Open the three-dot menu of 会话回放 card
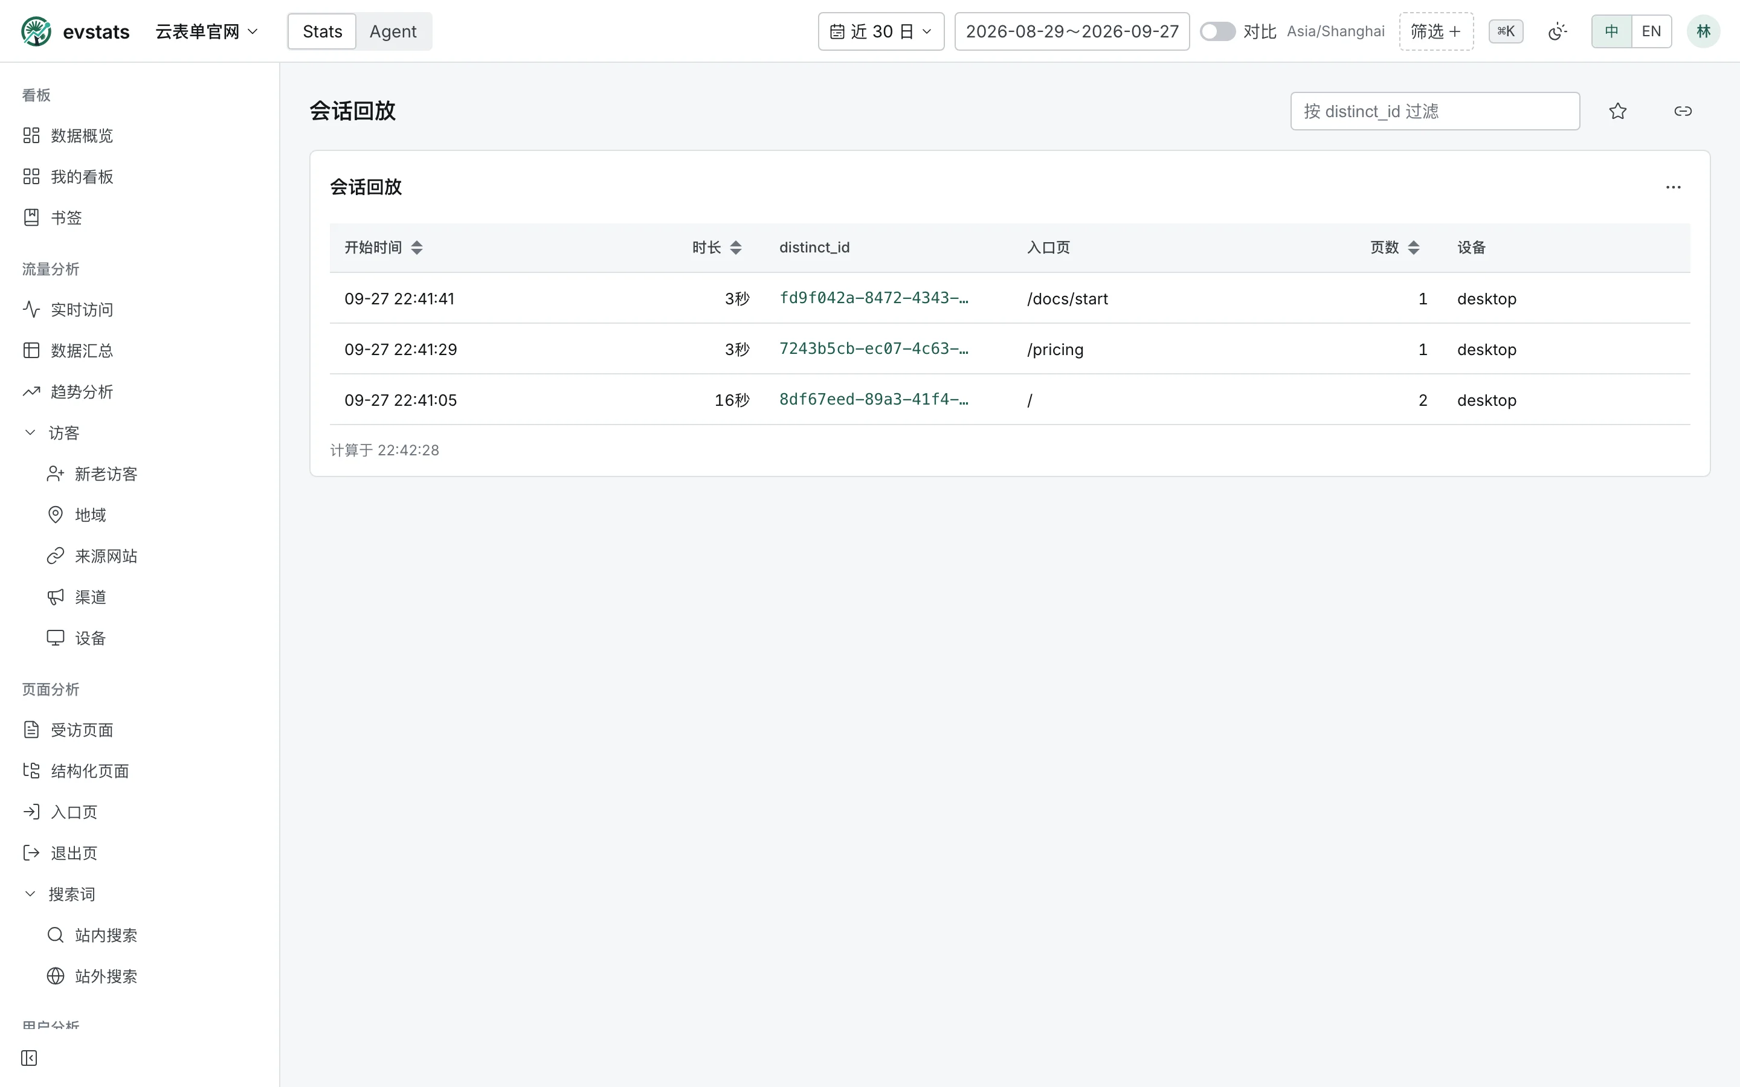The height and width of the screenshot is (1087, 1740). coord(1673,187)
